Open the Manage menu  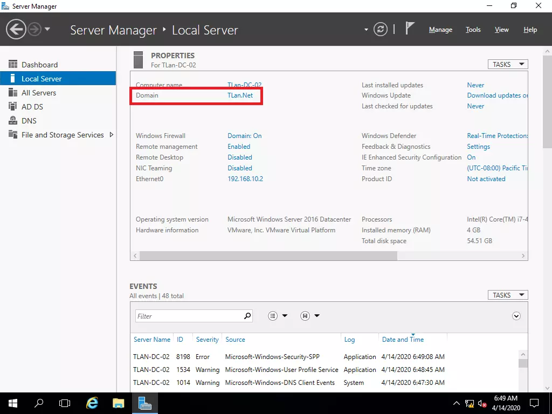click(440, 30)
